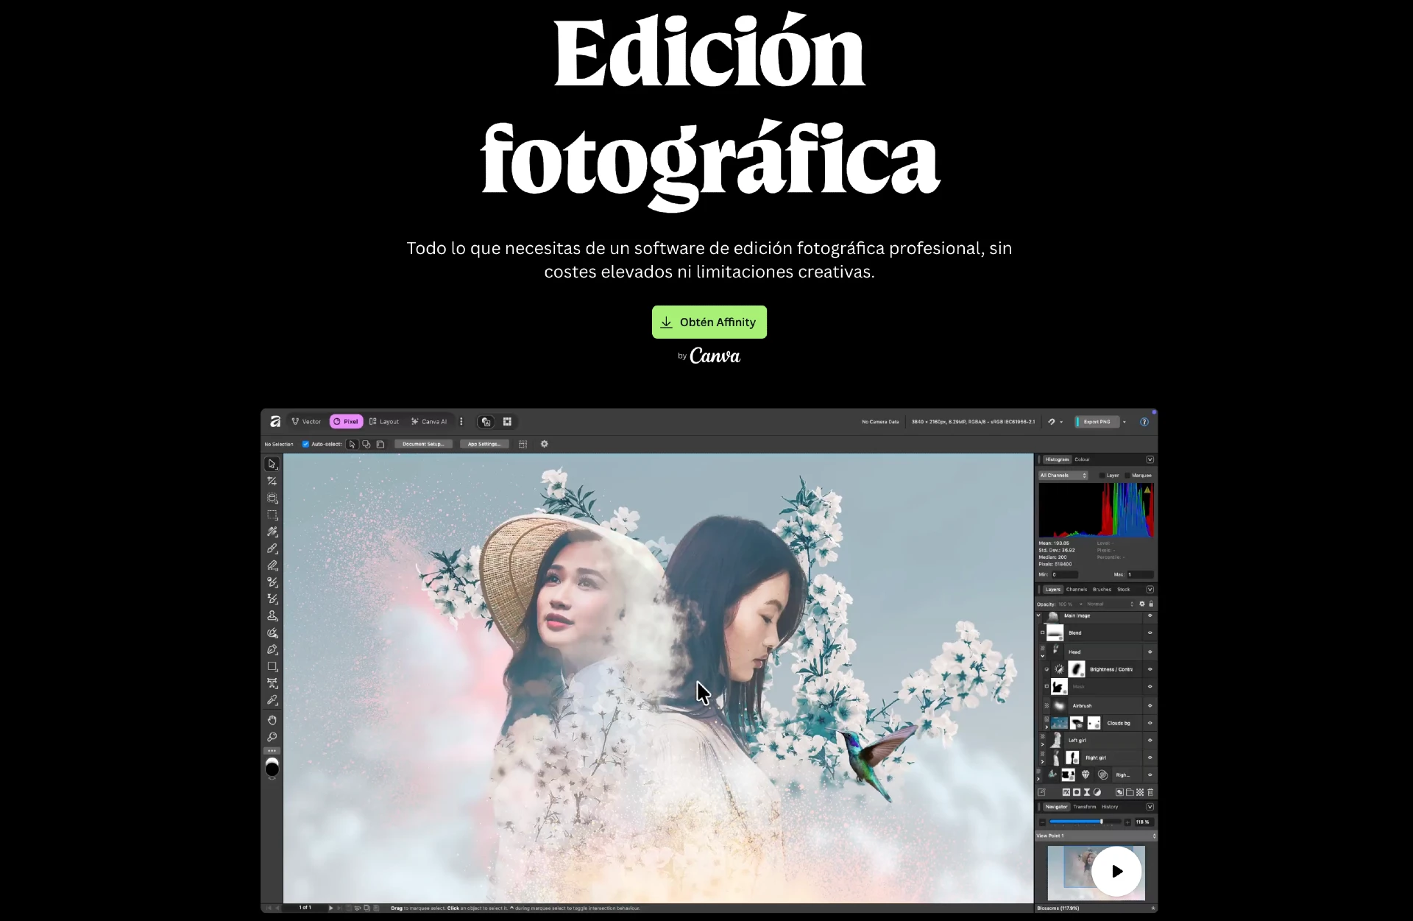Click the black foreground colour swatch
The width and height of the screenshot is (1413, 921).
(x=272, y=770)
